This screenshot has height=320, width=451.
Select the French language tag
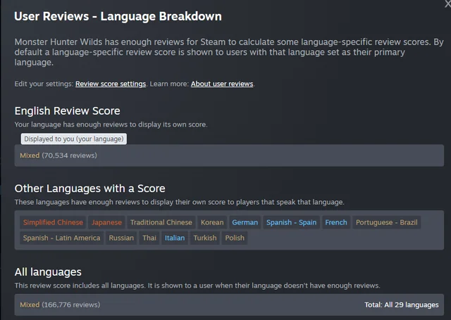pyautogui.click(x=336, y=222)
